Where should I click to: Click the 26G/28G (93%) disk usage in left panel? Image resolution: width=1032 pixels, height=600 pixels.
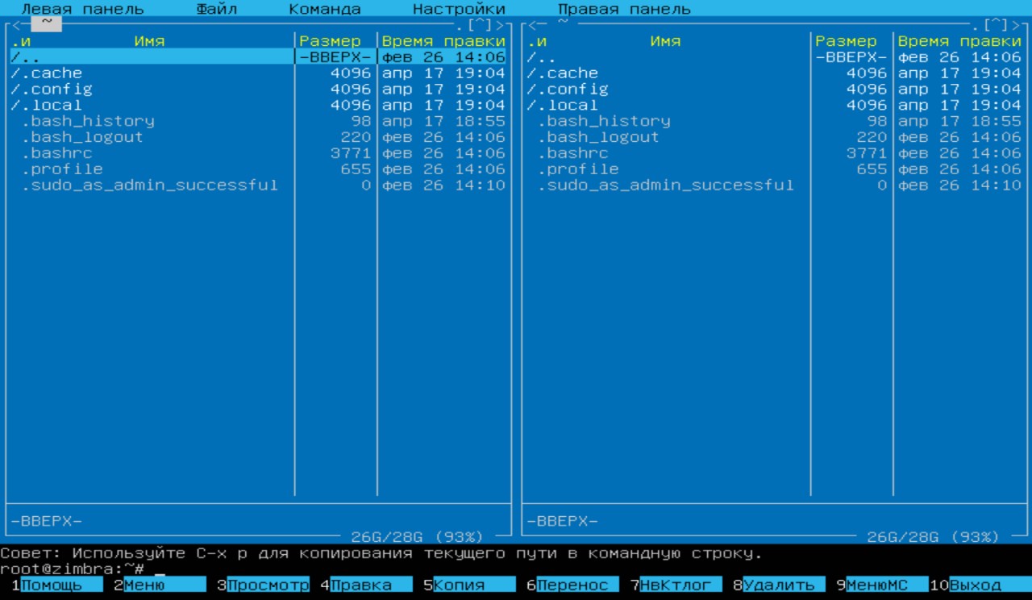coord(417,537)
